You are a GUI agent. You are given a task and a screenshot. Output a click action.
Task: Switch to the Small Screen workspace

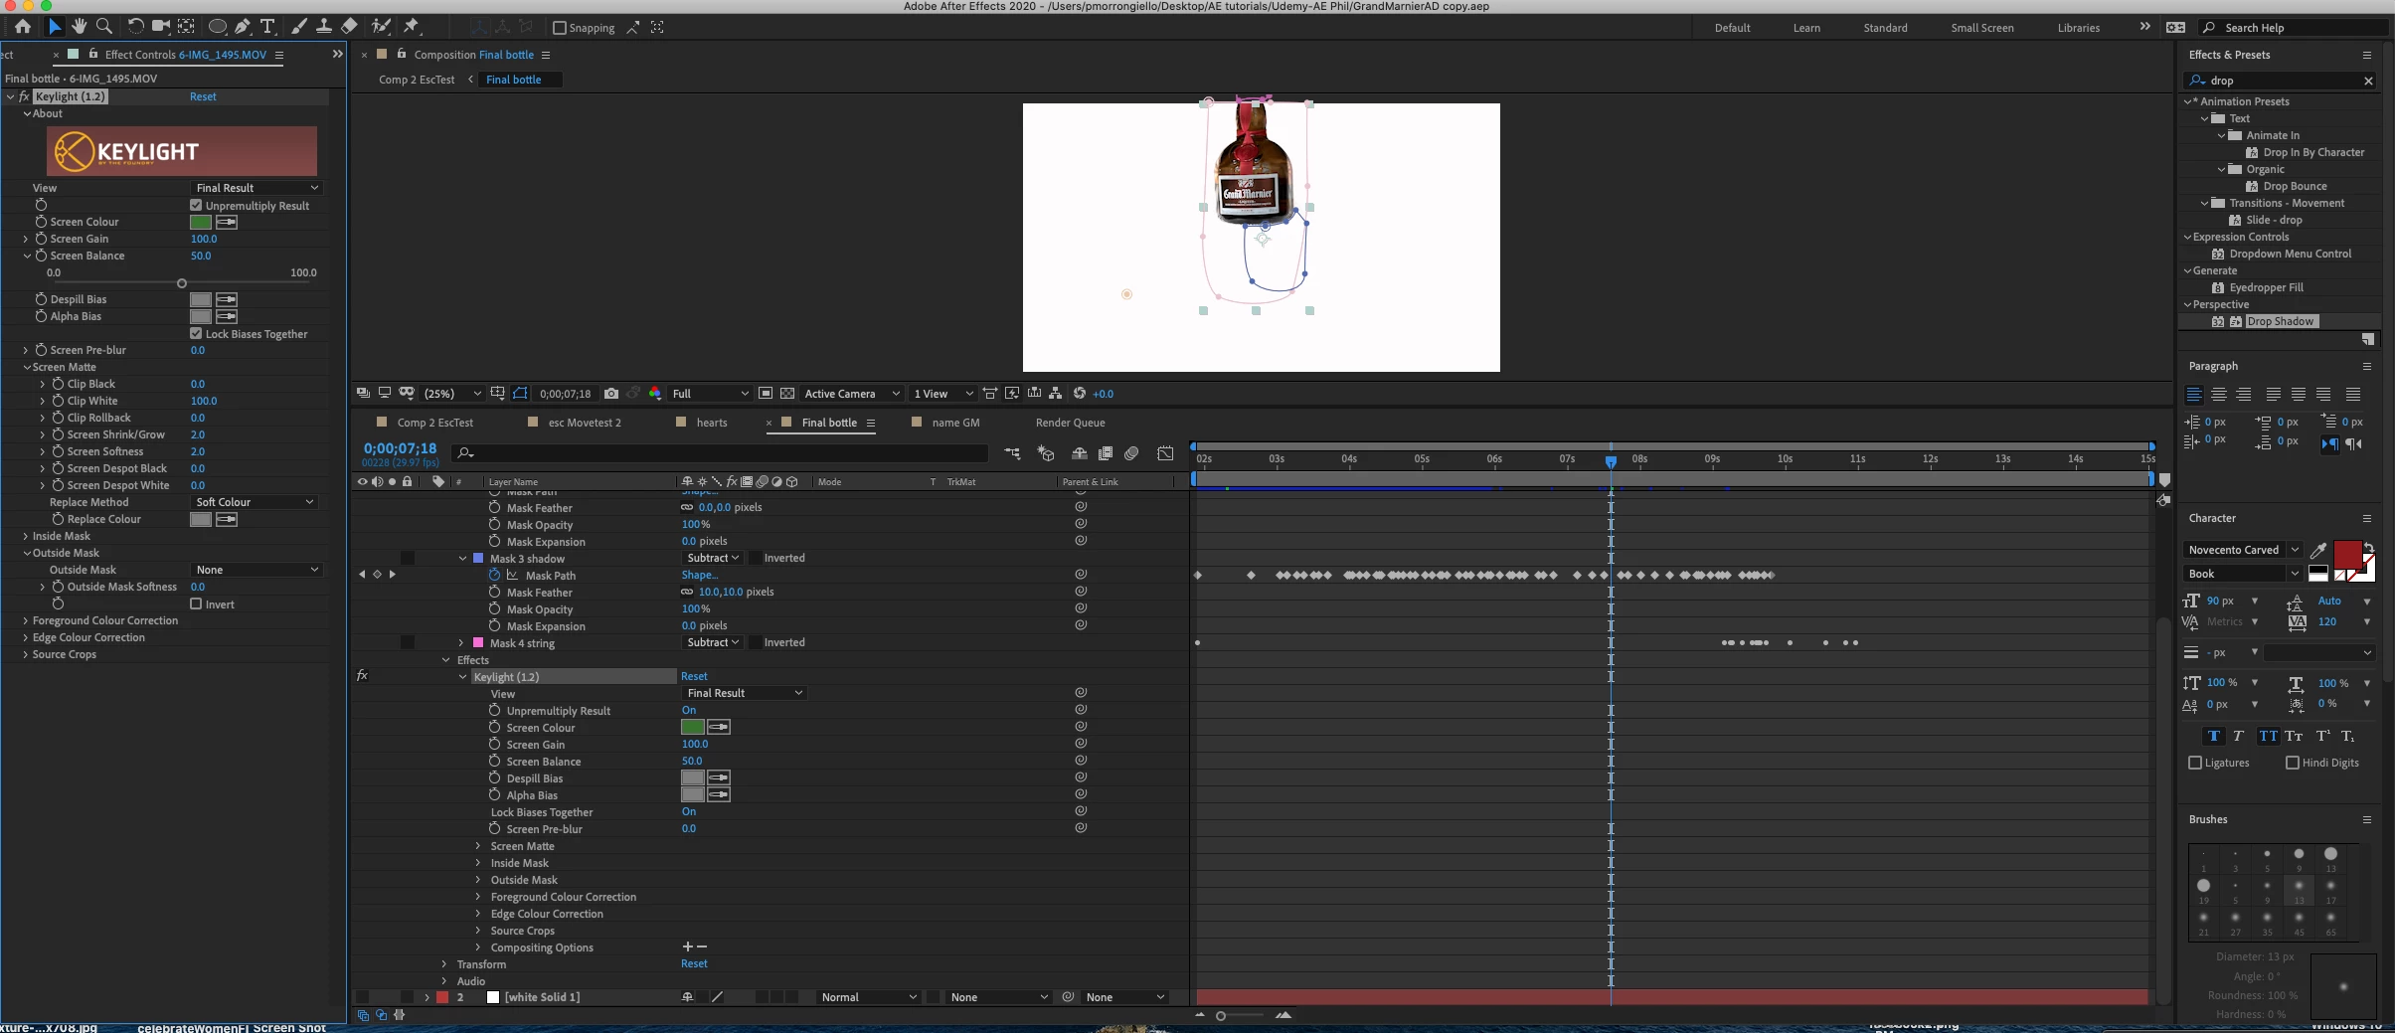[x=1981, y=28]
